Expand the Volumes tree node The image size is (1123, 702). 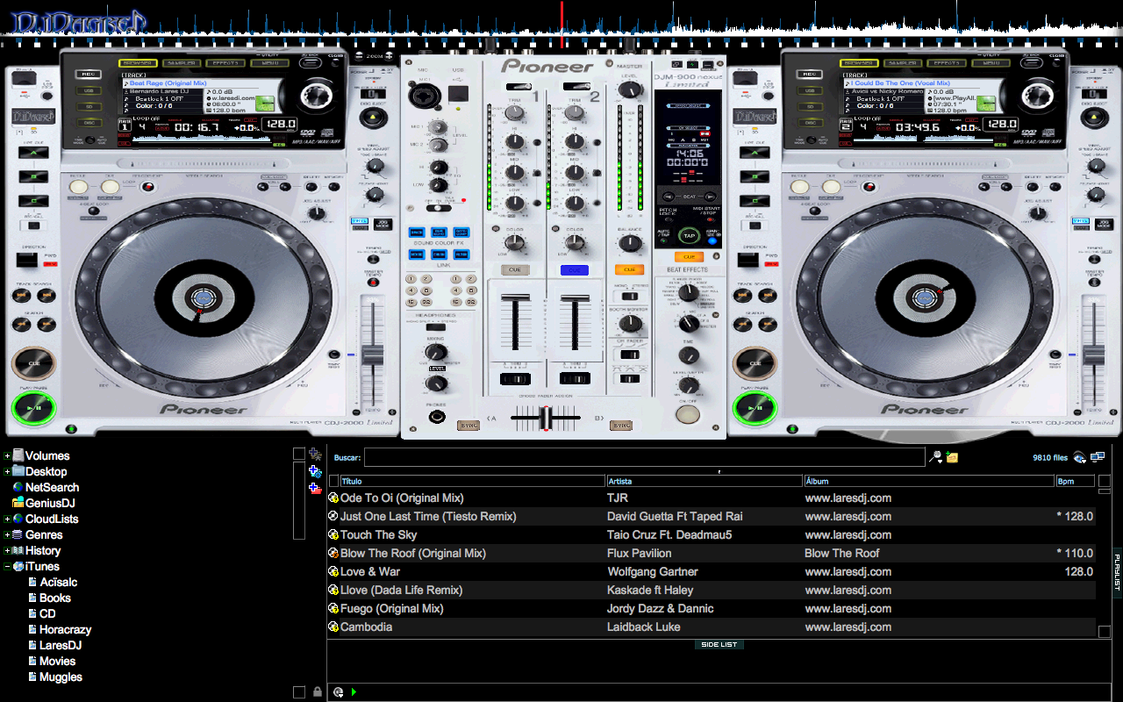pyautogui.click(x=7, y=456)
